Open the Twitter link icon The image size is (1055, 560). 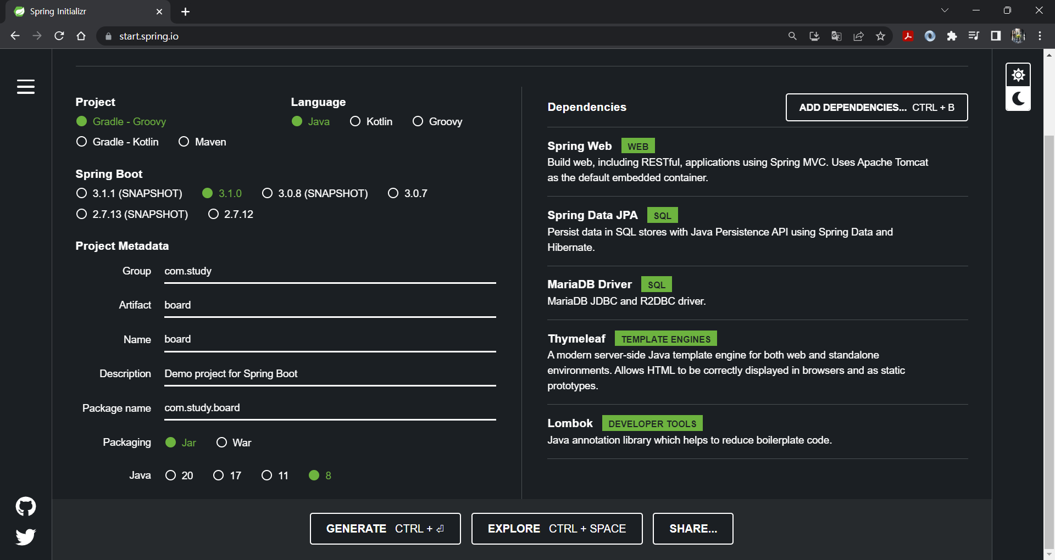click(x=26, y=536)
